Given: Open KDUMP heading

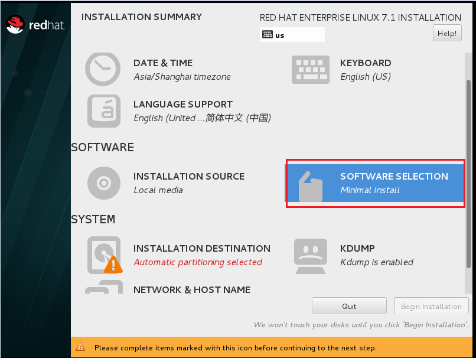Looking at the screenshot, I should (357, 248).
